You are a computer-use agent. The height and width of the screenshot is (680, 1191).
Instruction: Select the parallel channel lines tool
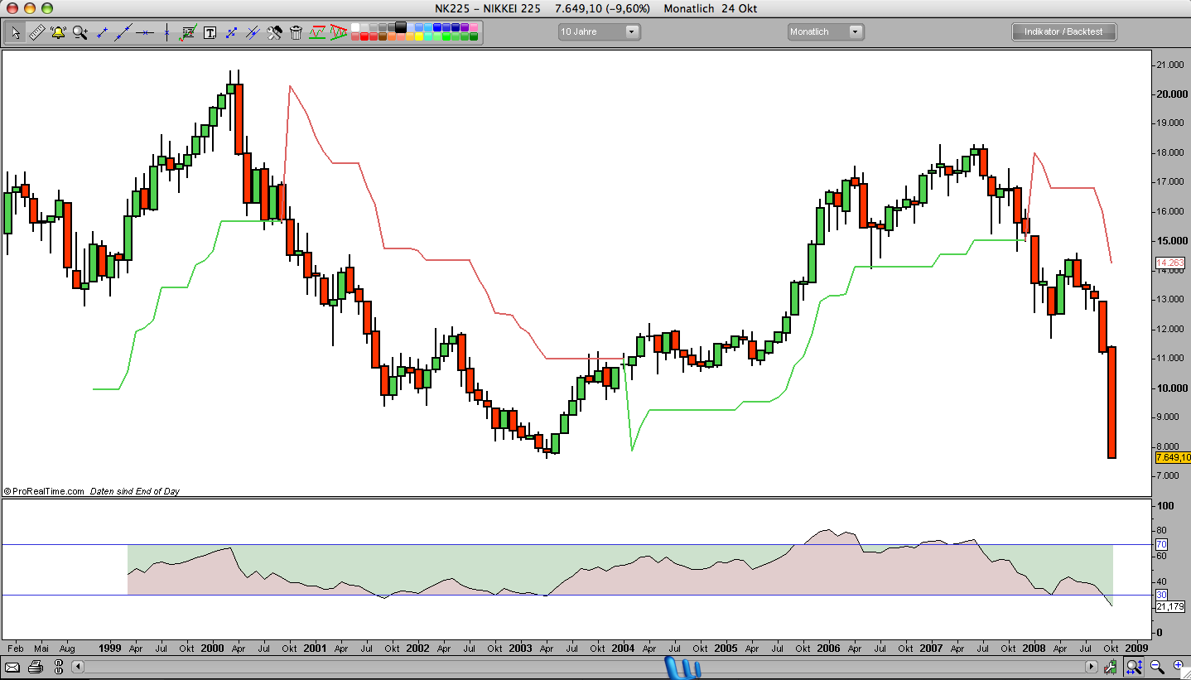253,32
